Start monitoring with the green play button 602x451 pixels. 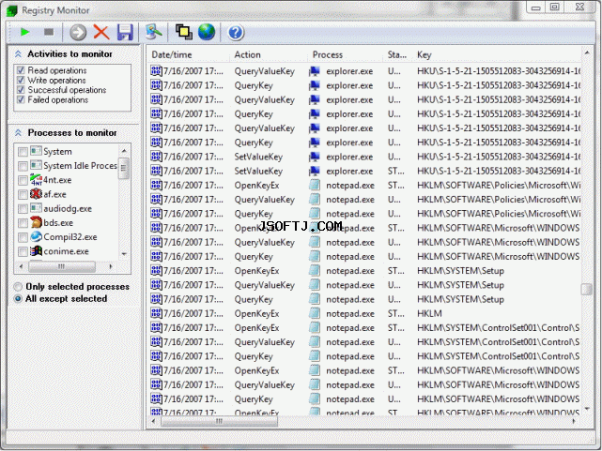(25, 32)
